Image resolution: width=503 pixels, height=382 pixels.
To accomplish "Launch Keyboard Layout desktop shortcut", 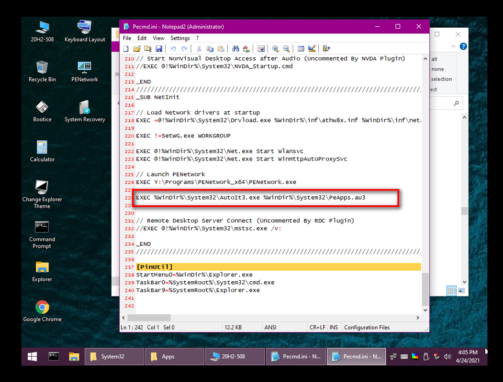I will [x=85, y=32].
